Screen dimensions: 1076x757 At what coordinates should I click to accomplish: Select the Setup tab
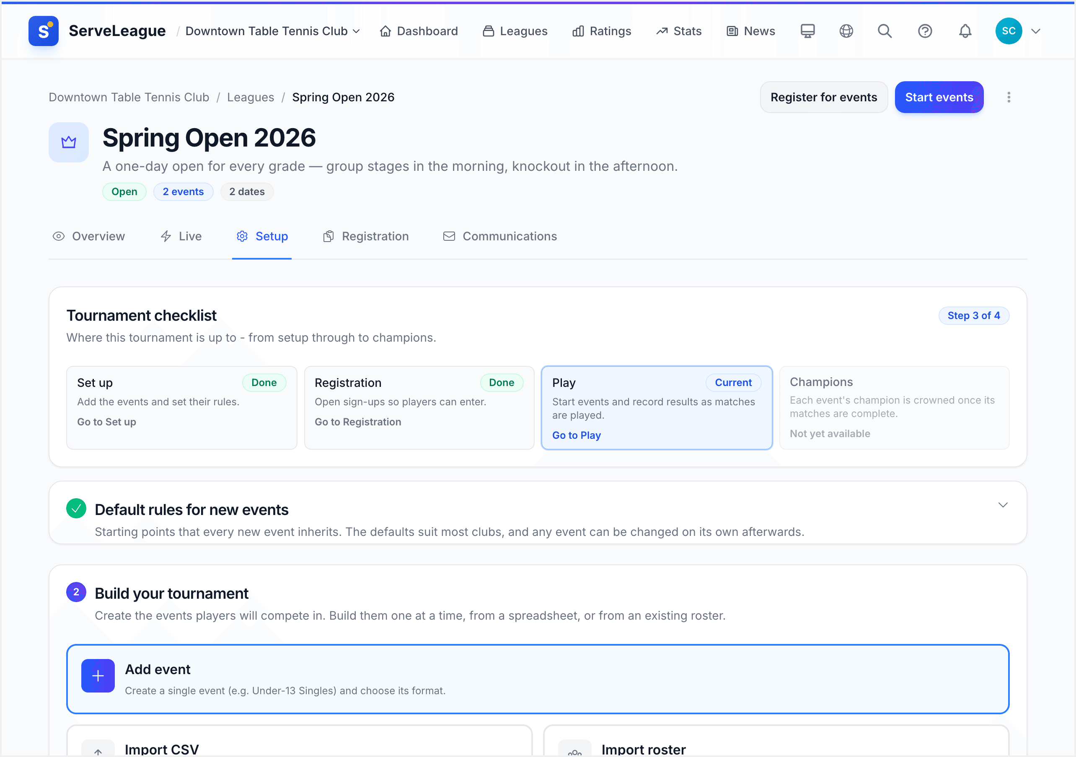pyautogui.click(x=262, y=236)
